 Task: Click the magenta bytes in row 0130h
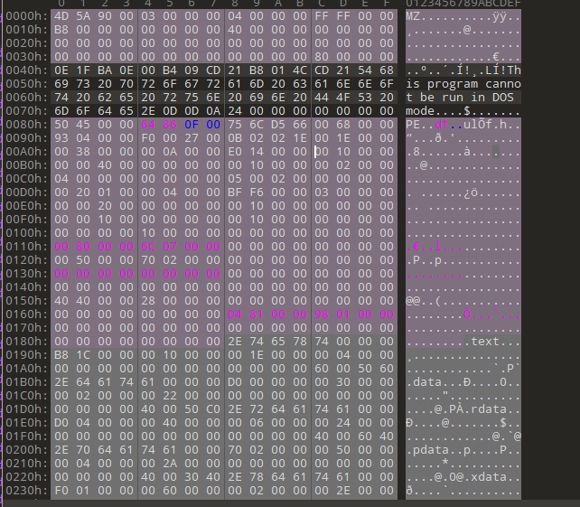click(136, 273)
